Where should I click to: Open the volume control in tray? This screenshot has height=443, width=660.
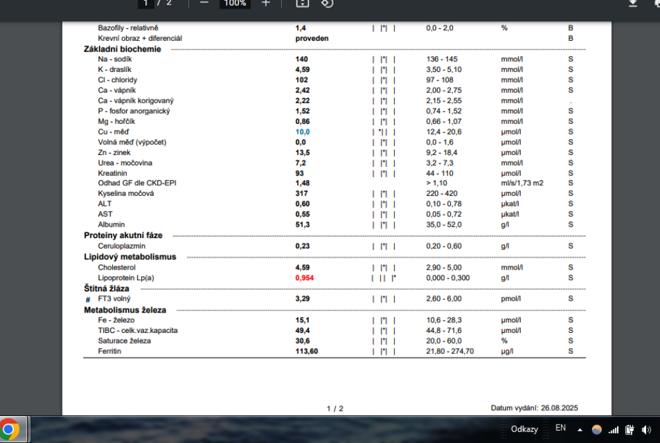(646, 430)
